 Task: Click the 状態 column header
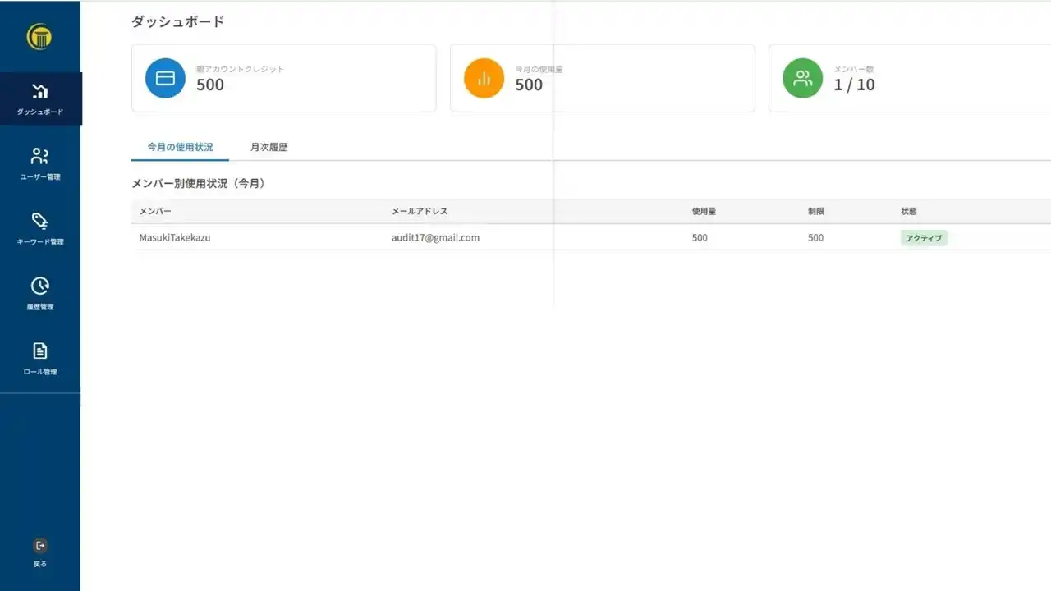[x=909, y=211]
